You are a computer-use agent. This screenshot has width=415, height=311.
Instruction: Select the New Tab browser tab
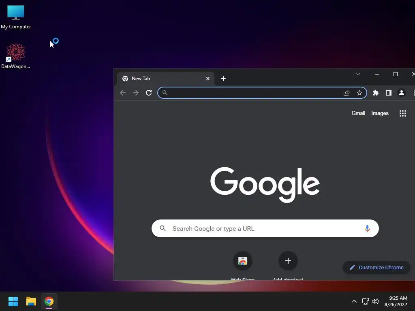click(165, 79)
